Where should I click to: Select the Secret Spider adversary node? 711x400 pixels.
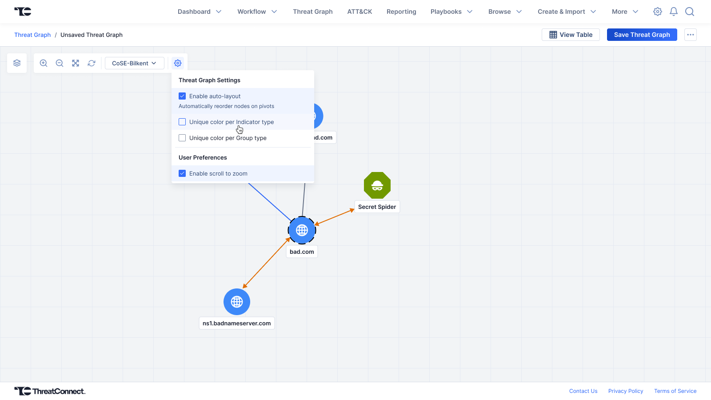tap(377, 185)
